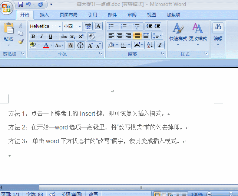This screenshot has height=196, width=238.
Task: Apply red font color
Action: pyautogui.click(x=46, y=45)
